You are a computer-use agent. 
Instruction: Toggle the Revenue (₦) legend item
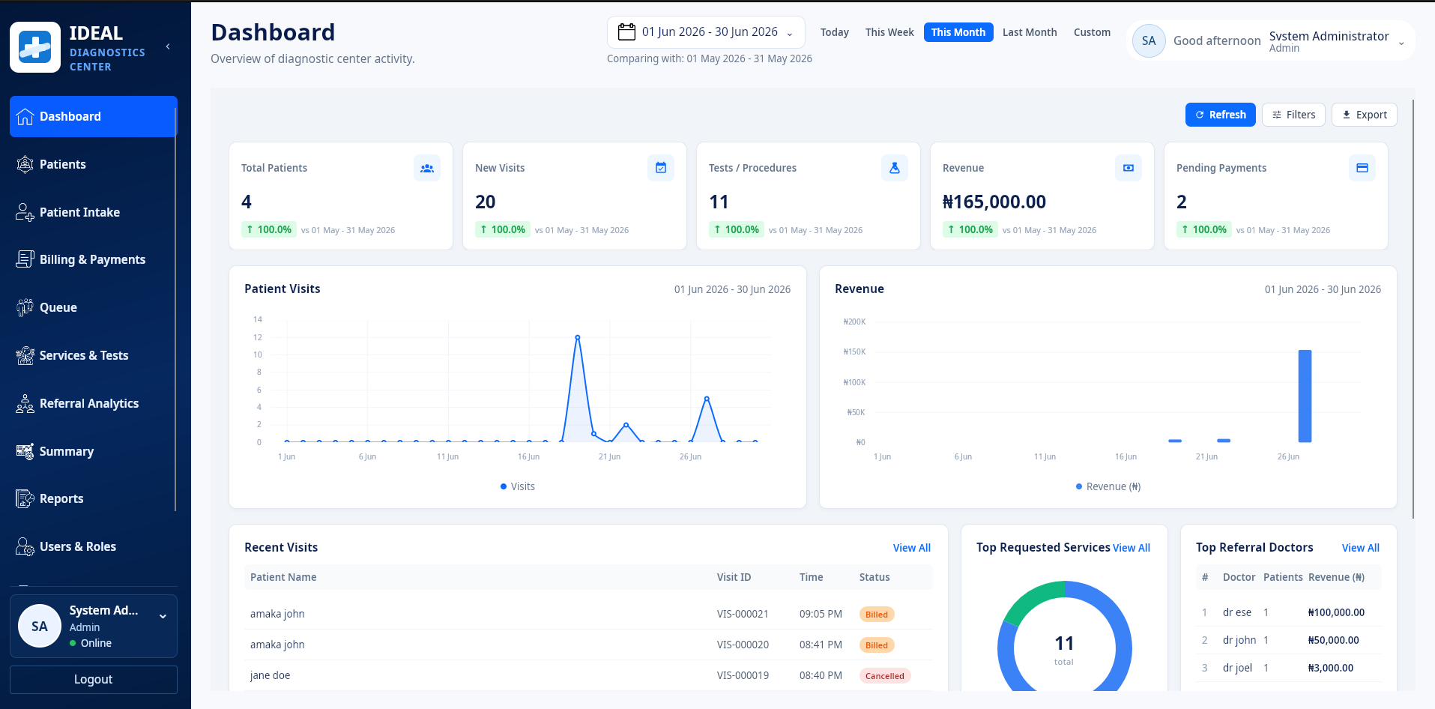1108,486
